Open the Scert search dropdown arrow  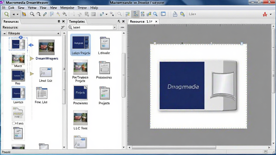tap(115, 27)
